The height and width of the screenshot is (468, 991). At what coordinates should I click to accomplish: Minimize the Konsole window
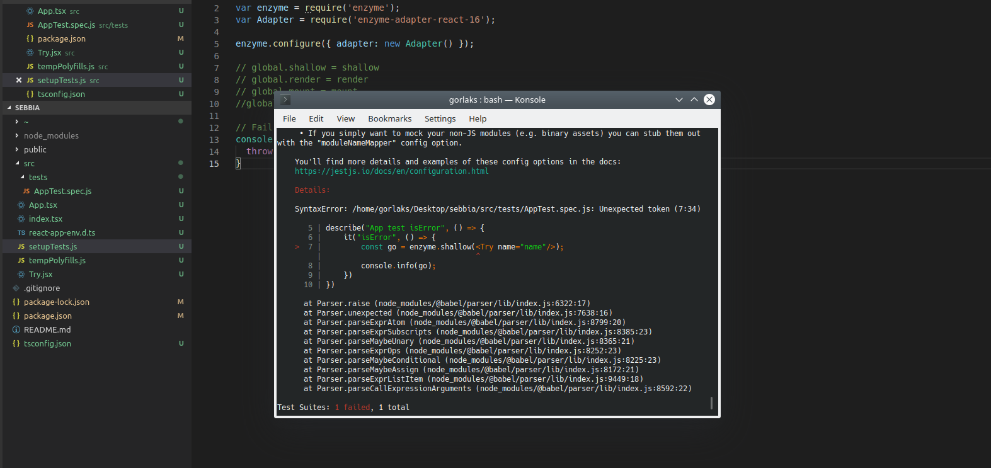point(679,100)
